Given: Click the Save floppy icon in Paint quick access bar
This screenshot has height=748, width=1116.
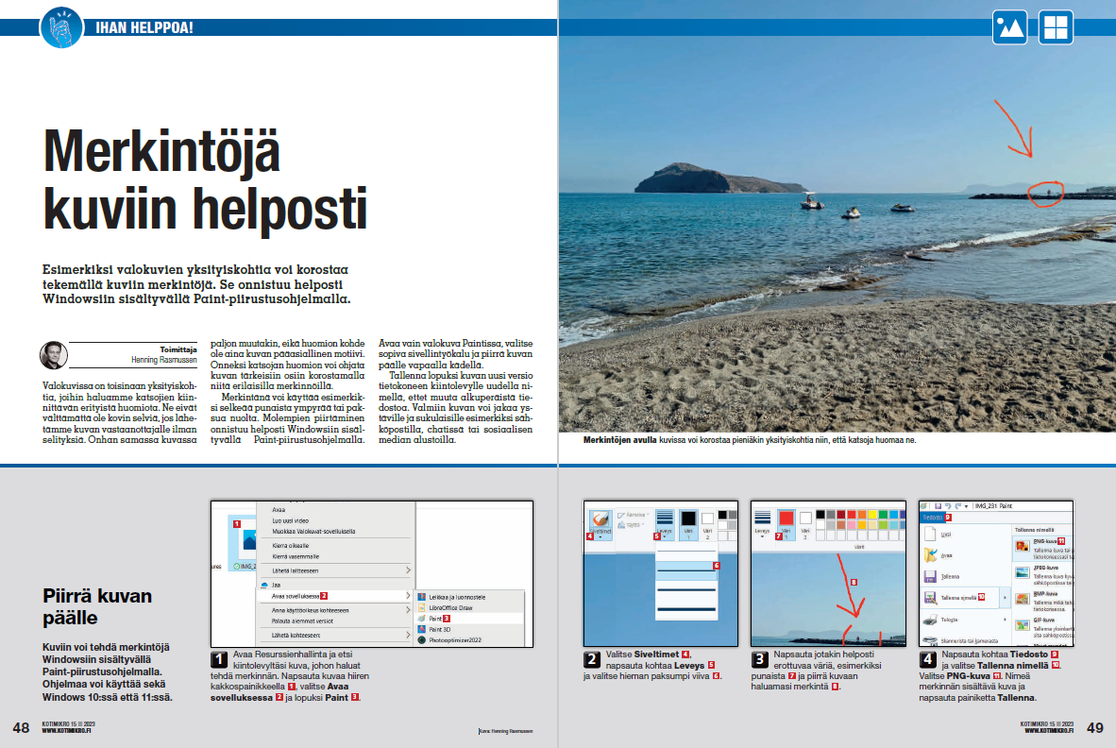Looking at the screenshot, I should click(938, 506).
